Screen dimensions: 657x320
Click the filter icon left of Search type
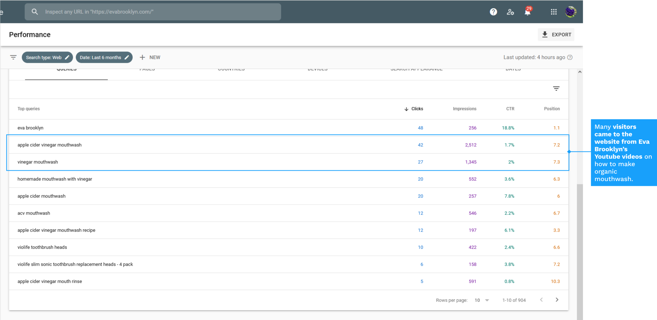point(13,57)
